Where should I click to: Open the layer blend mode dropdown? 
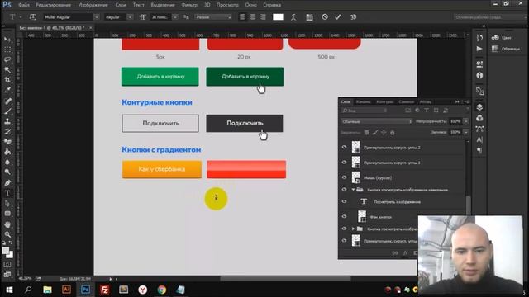377,121
